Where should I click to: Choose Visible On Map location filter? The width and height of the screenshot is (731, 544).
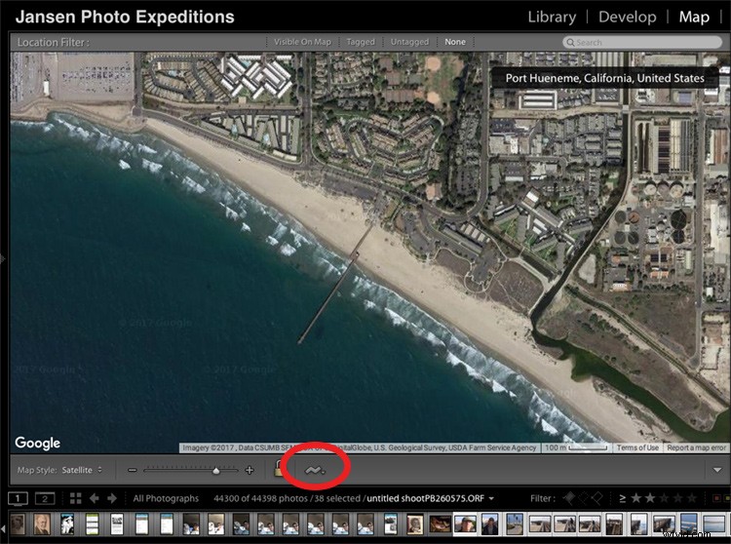[302, 42]
